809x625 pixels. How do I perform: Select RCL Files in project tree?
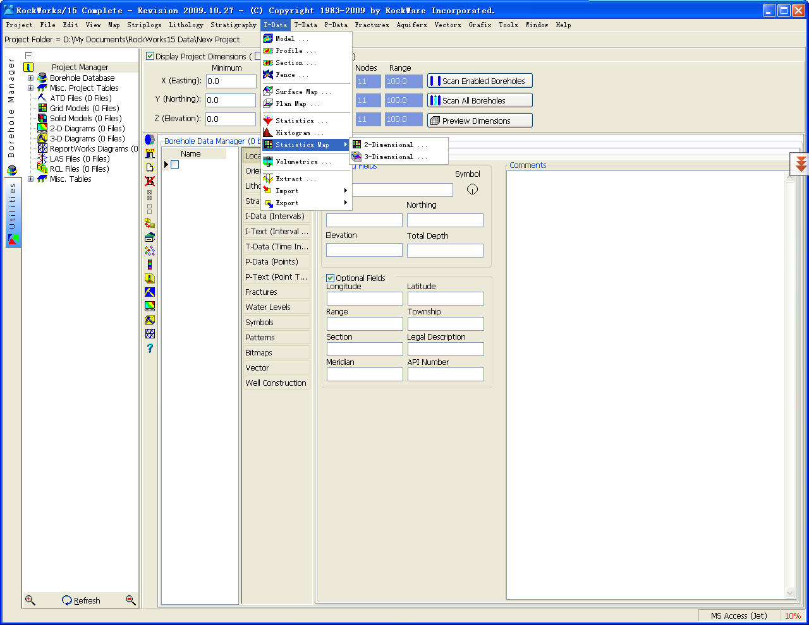(79, 169)
